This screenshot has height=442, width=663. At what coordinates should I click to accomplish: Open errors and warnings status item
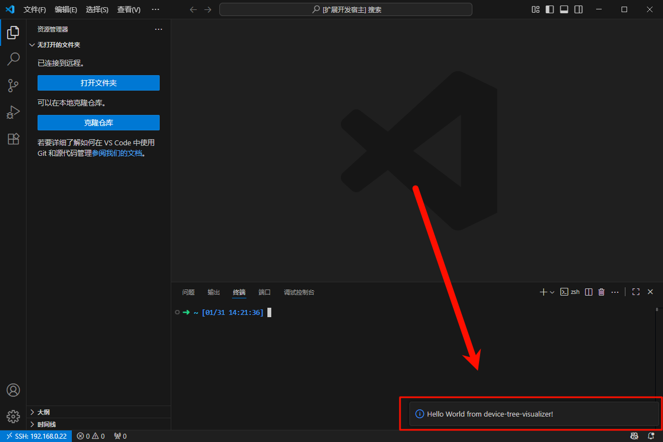click(91, 436)
